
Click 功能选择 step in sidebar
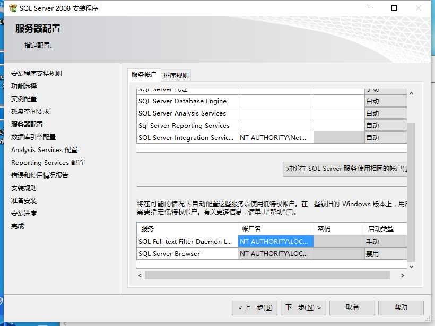pos(24,86)
